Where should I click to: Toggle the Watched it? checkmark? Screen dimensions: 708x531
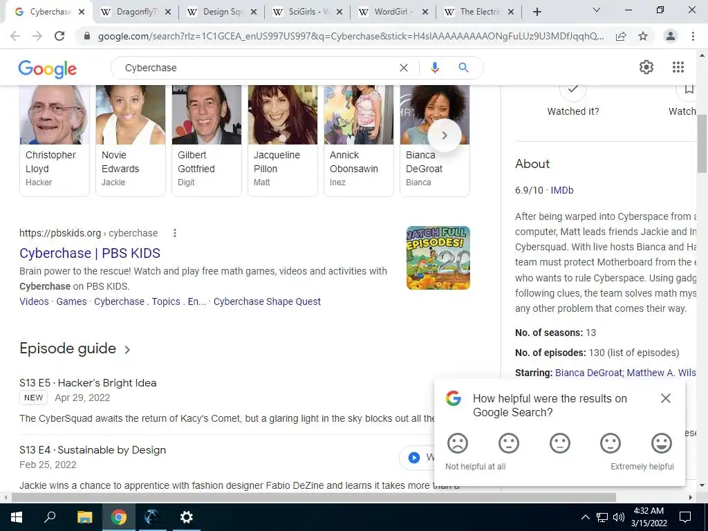pos(573,91)
